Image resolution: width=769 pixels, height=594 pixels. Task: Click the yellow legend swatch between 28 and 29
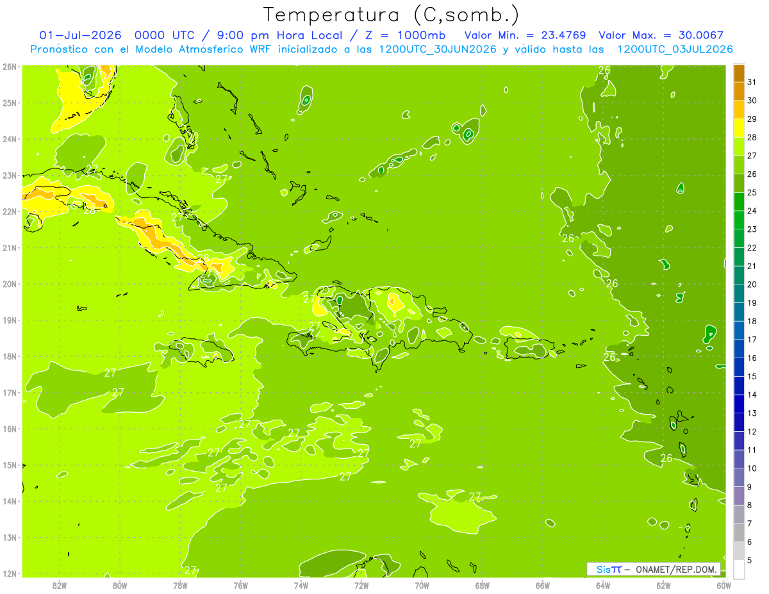click(x=739, y=128)
